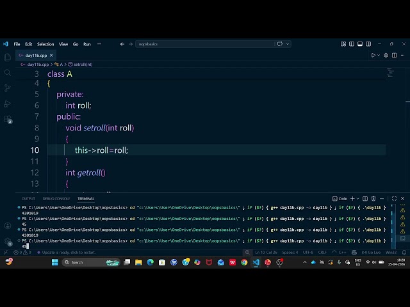Open the Extensions view with update badge
The width and height of the screenshot is (410, 307).
coord(8,120)
